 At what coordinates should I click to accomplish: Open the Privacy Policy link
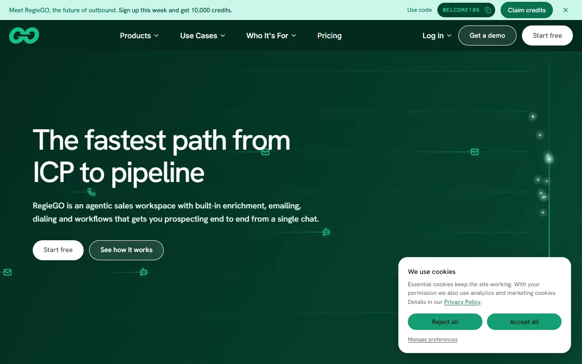(462, 302)
